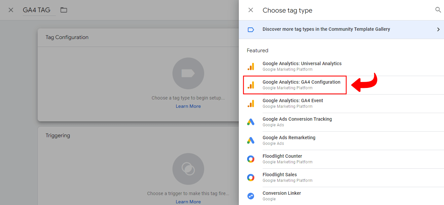This screenshot has width=444, height=205.
Task: Click the folder icon beside the tag name
Action: pyautogui.click(x=63, y=10)
